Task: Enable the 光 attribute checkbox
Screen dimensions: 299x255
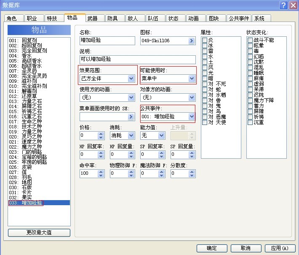Action: 205,73
